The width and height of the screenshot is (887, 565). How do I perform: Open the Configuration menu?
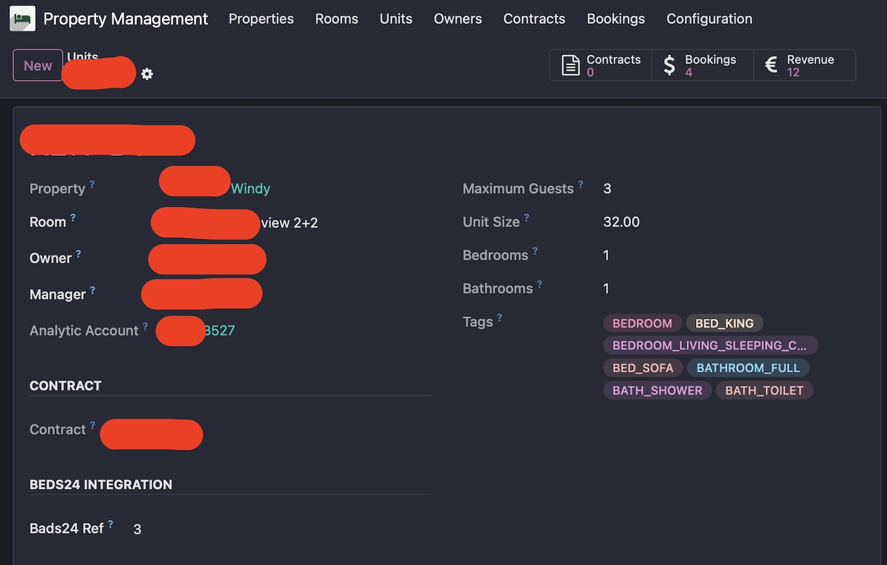(709, 18)
